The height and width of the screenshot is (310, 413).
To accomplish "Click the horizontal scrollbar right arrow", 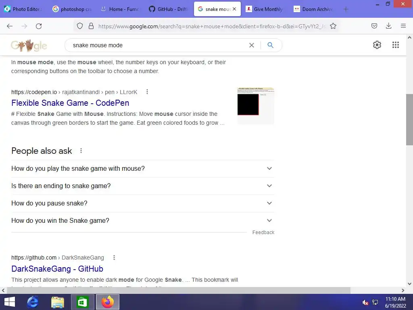I will point(403,290).
